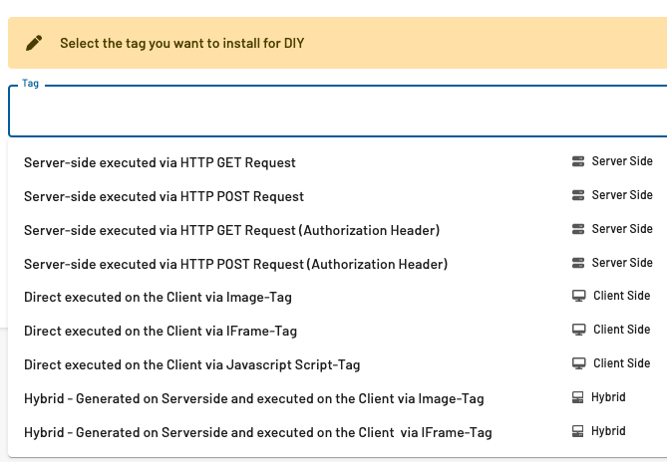Click hybrid icon beside Hybrid IFrame-Tag option

[577, 431]
